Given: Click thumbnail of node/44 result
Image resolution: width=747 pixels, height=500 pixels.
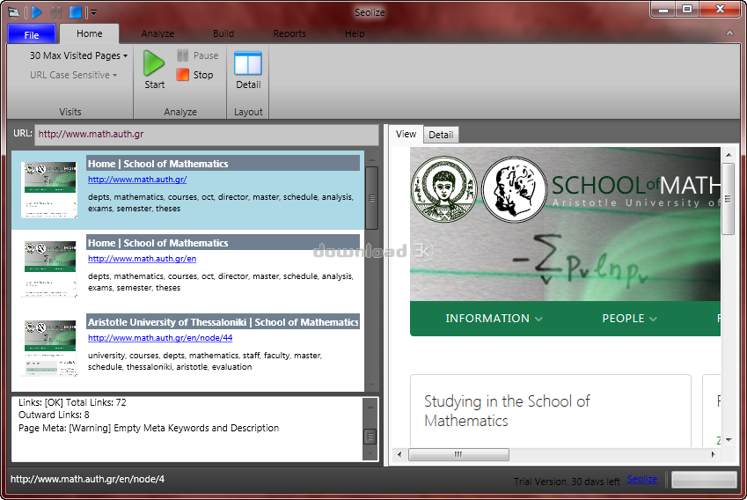Looking at the screenshot, I should point(49,348).
